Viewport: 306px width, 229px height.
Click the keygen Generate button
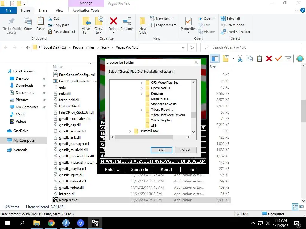click(x=139, y=169)
